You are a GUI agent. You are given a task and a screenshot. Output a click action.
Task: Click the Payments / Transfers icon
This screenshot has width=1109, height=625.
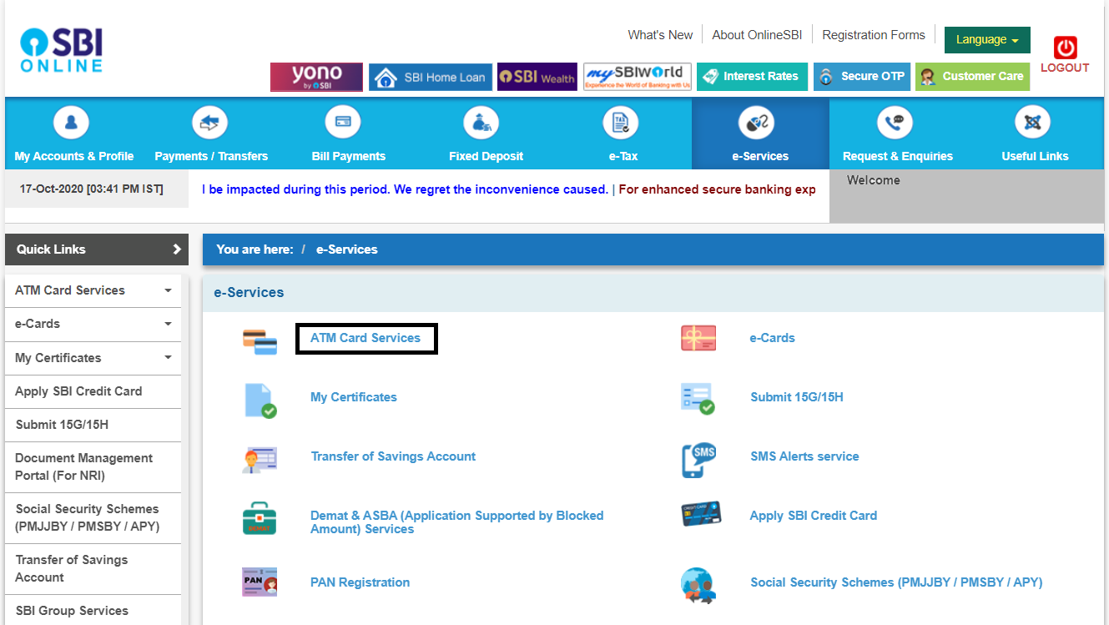[x=209, y=123]
